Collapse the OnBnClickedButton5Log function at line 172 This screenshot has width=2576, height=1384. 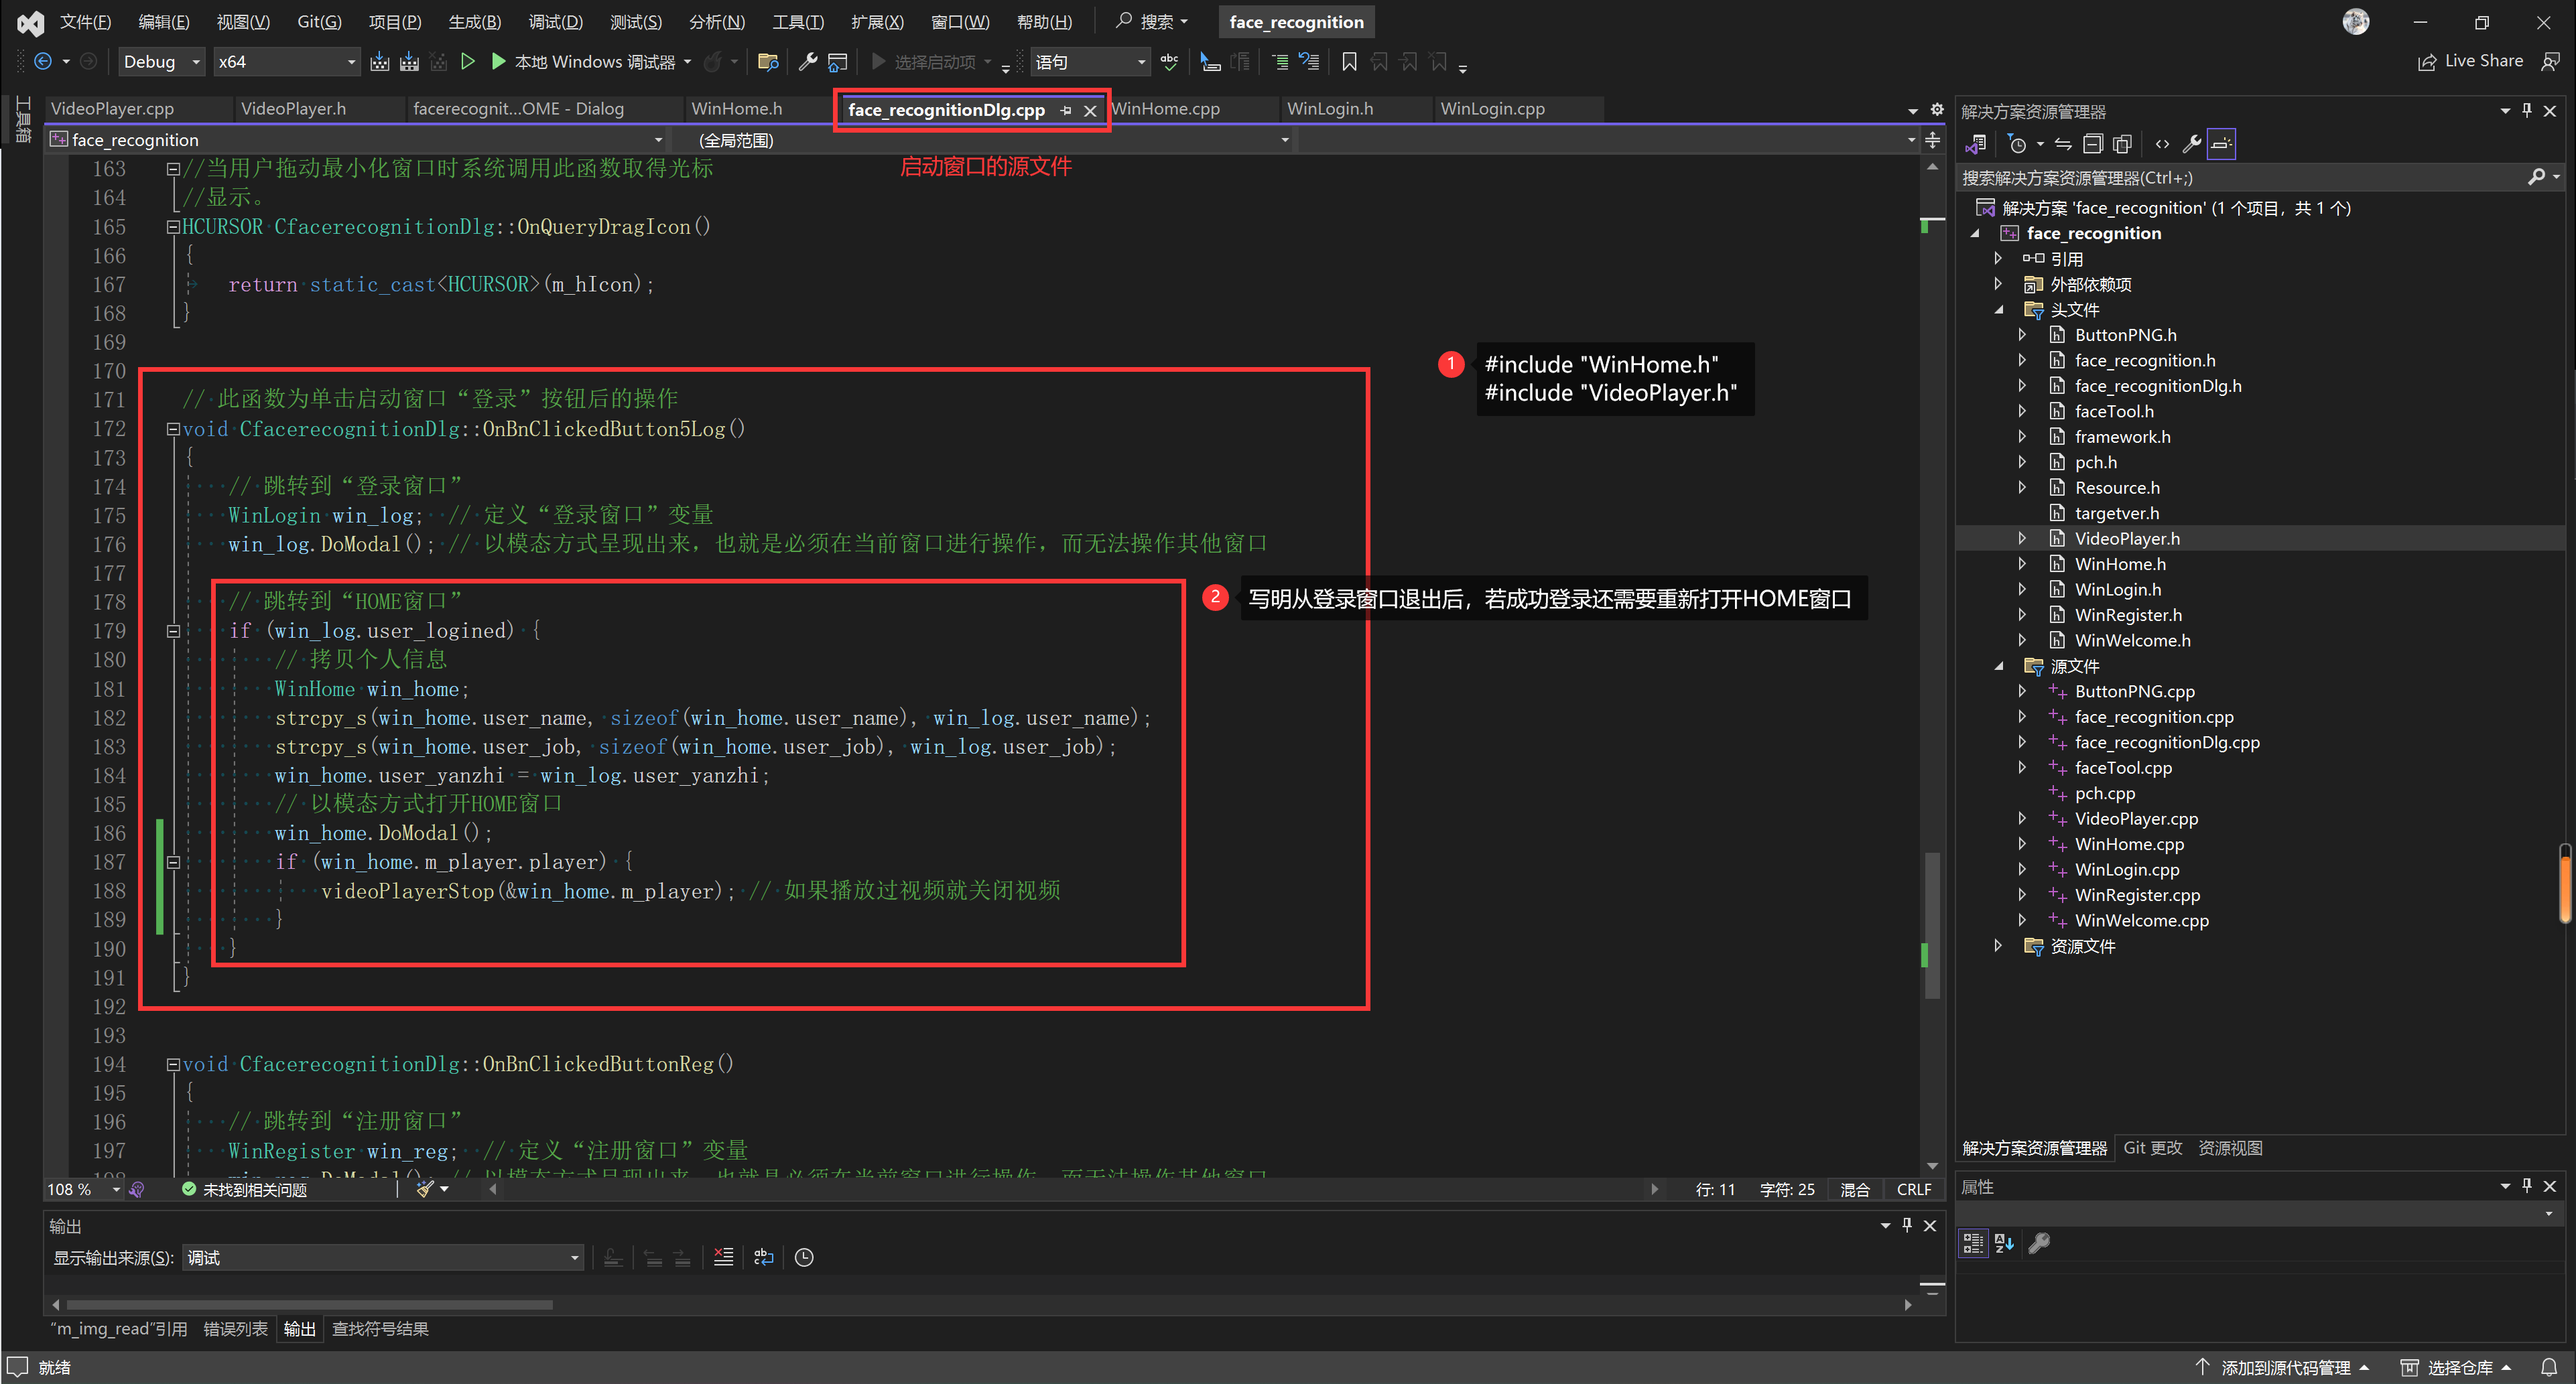coord(173,429)
